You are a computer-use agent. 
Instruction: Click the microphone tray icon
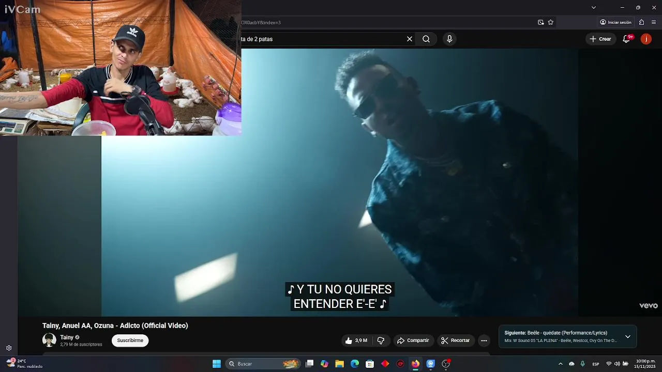tap(583, 364)
